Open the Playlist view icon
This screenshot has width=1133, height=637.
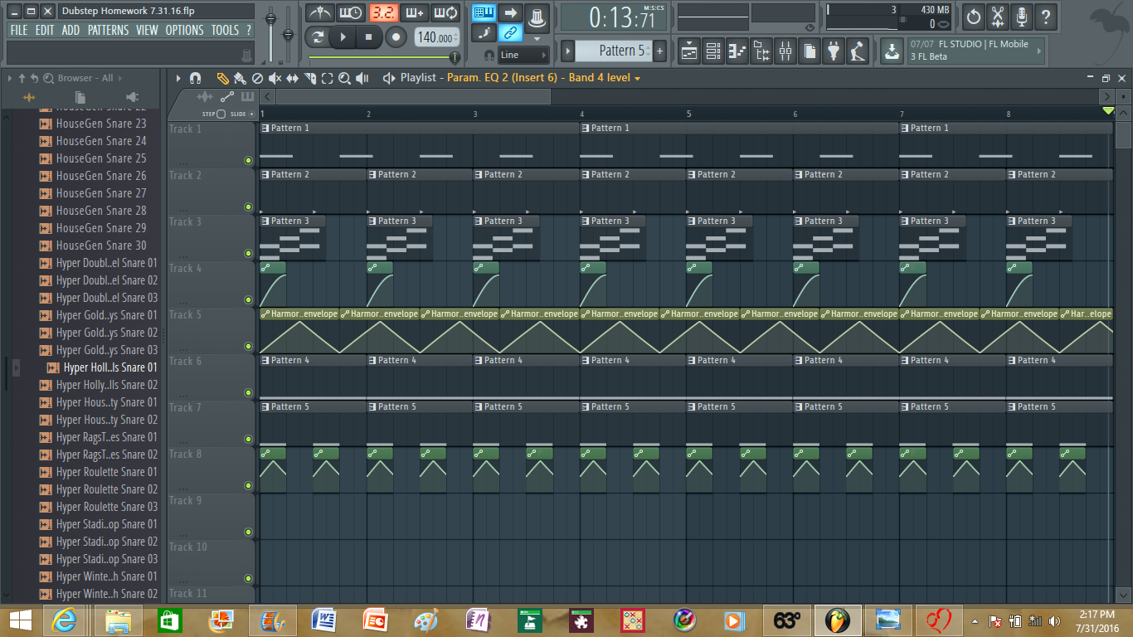[689, 51]
